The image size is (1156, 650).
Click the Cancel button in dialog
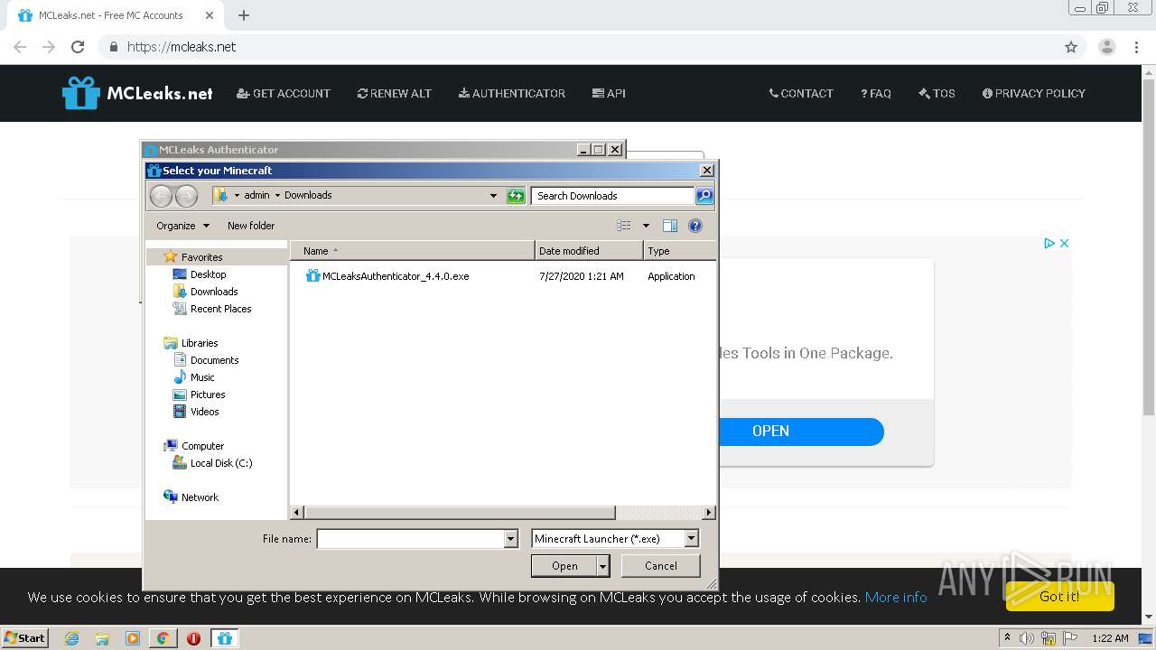661,566
